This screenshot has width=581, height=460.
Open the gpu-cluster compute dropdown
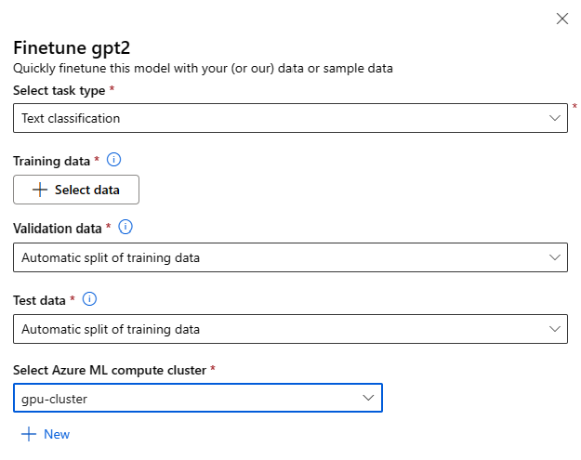186,398
